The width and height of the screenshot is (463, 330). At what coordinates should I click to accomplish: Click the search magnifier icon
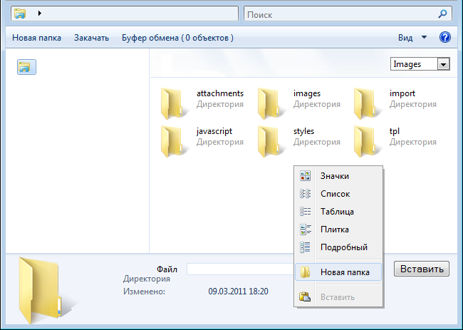point(442,14)
